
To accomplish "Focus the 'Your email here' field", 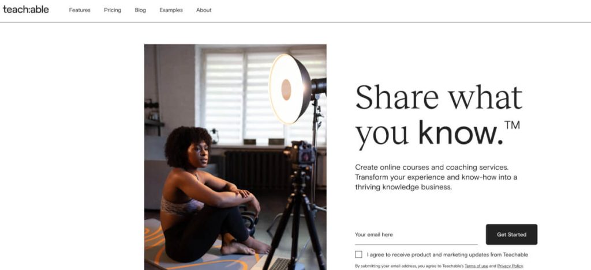I will 416,235.
